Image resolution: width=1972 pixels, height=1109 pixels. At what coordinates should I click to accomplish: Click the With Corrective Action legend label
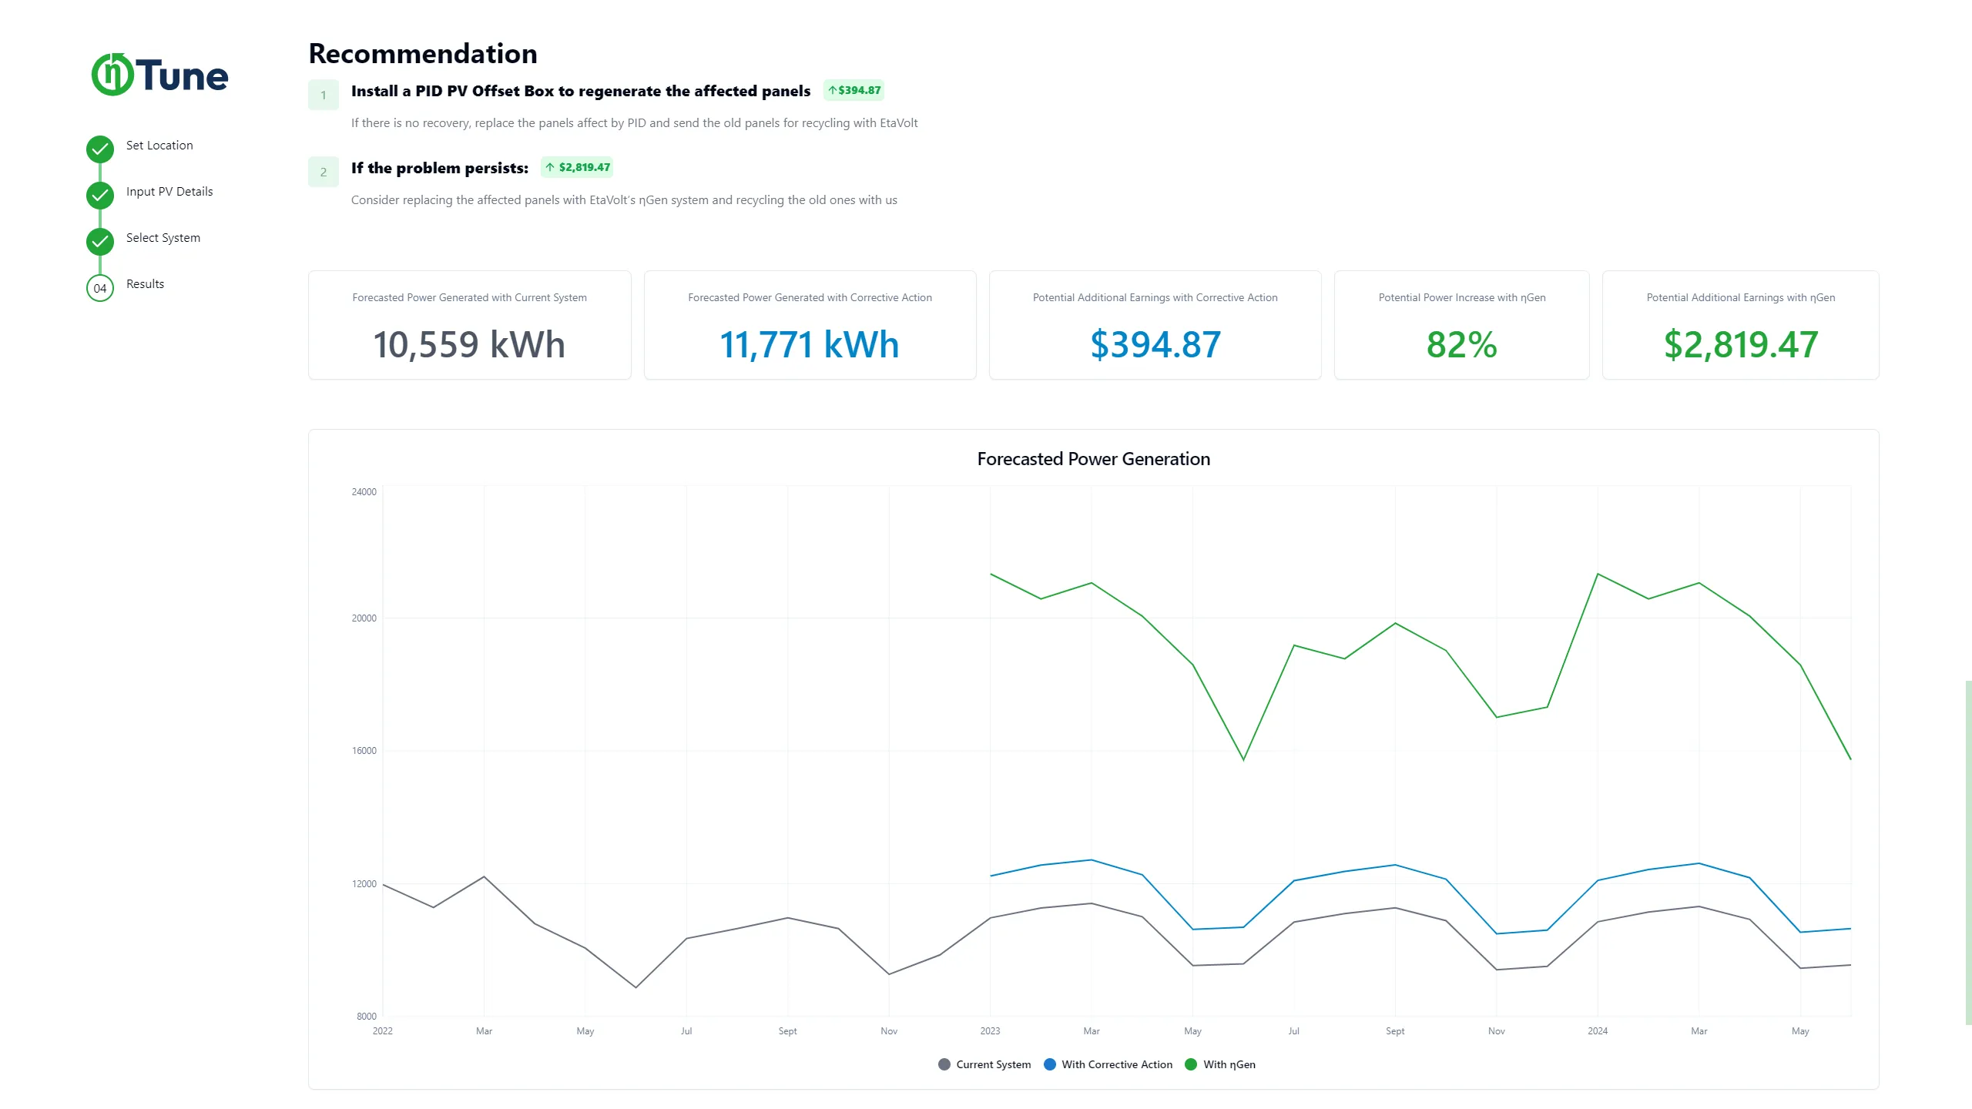point(1117,1064)
